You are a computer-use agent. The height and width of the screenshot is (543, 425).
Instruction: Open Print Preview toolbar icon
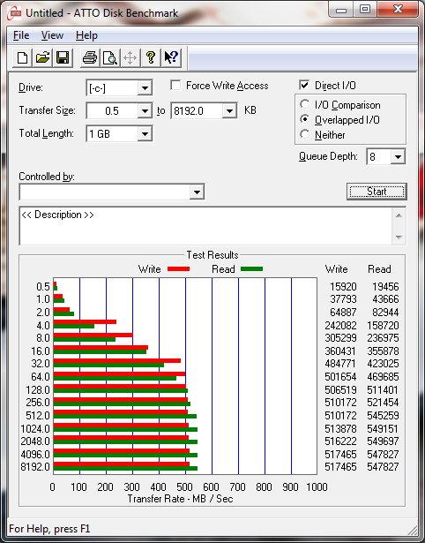click(110, 58)
